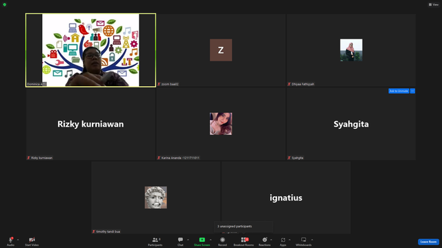Open Breakout Rooms
442x248 pixels.
point(244,241)
